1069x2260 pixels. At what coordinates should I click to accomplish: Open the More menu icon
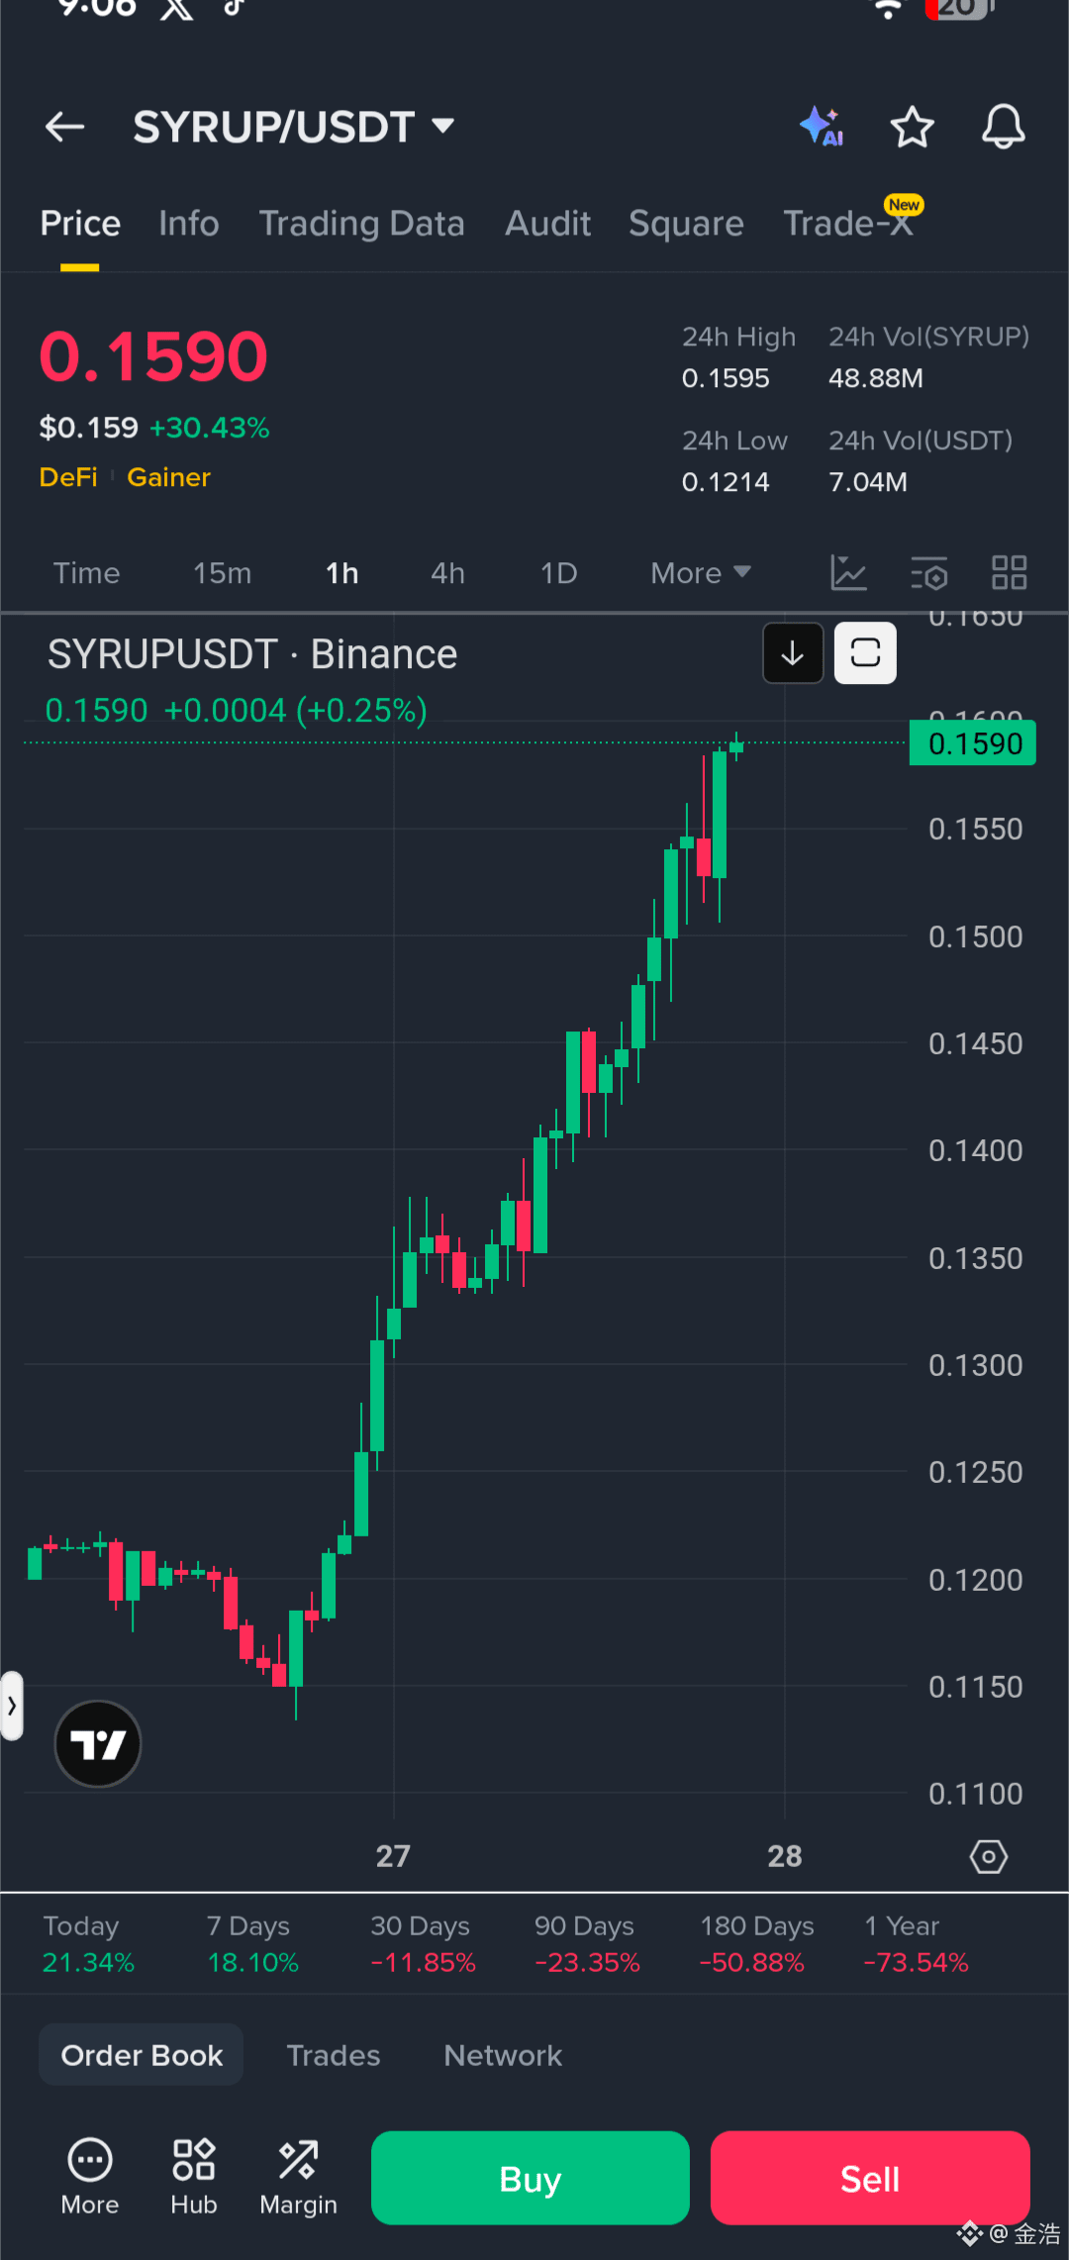[90, 2178]
